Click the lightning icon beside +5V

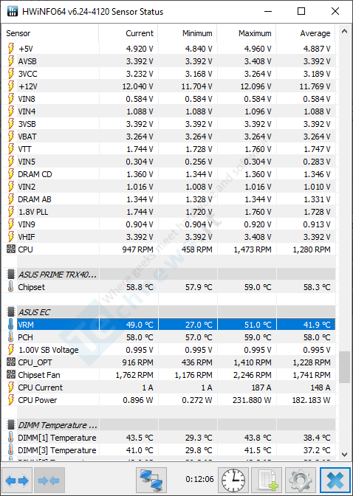point(11,49)
